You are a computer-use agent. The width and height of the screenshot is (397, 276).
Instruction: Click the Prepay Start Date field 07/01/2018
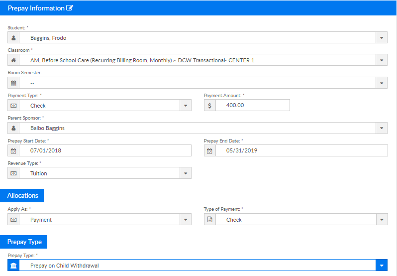(x=105, y=150)
